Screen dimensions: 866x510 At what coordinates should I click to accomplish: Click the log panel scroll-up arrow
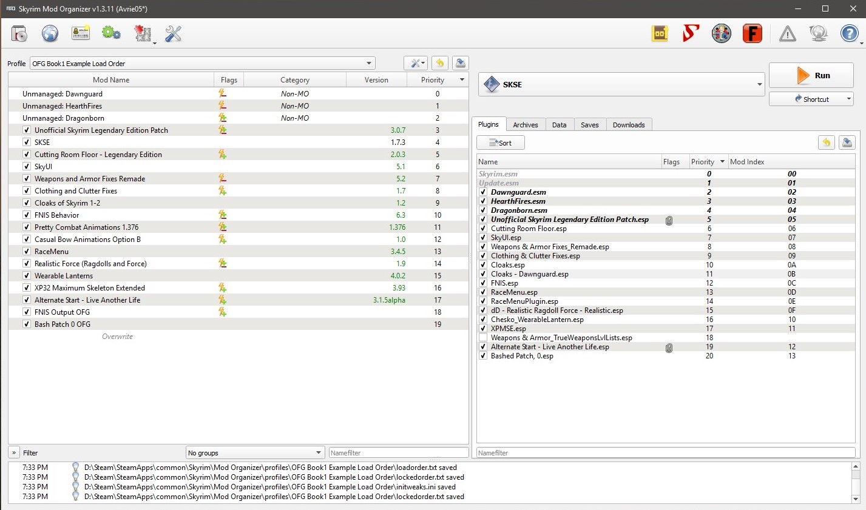(x=856, y=466)
